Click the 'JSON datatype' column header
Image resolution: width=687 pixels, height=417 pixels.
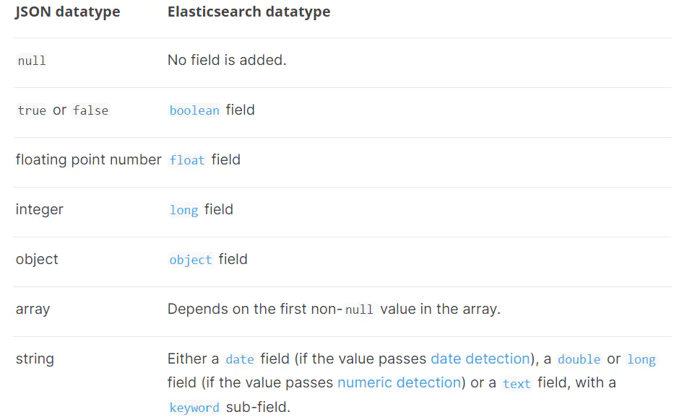(68, 12)
